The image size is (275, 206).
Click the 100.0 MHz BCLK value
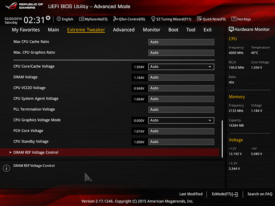[x=236, y=67]
